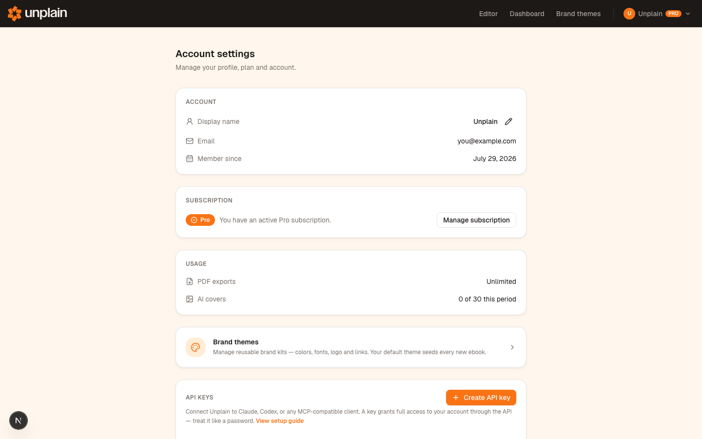The image size is (702, 439).
Task: Open the account menu dropdown arrow
Action: tap(688, 14)
